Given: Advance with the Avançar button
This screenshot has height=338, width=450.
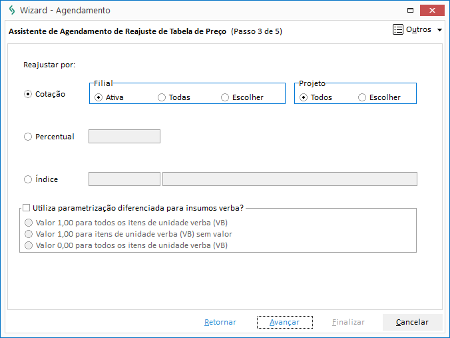Looking at the screenshot, I should pos(285,322).
